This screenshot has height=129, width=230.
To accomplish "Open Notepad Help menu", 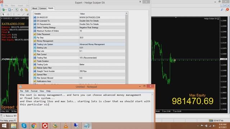I will click(x=49, y=91).
